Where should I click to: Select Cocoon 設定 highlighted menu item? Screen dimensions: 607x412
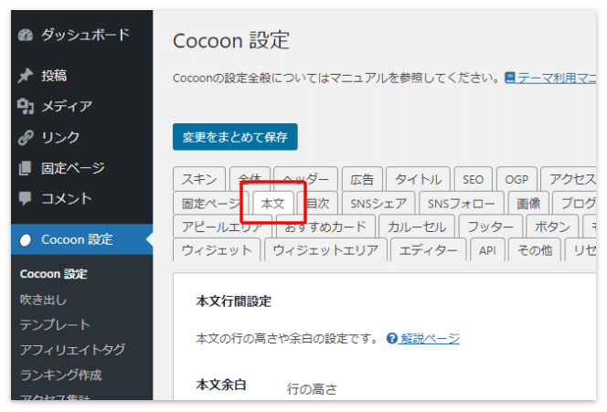pos(81,239)
